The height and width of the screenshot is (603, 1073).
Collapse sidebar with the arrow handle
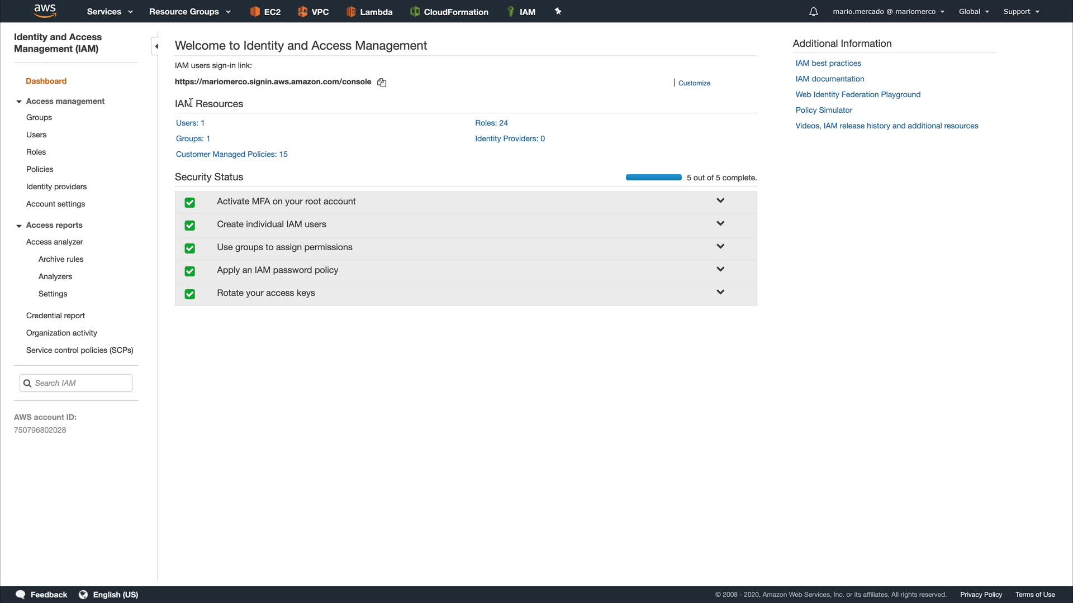pos(156,46)
